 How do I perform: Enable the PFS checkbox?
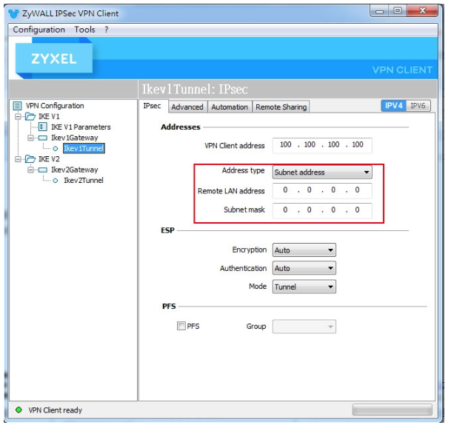[x=181, y=326]
